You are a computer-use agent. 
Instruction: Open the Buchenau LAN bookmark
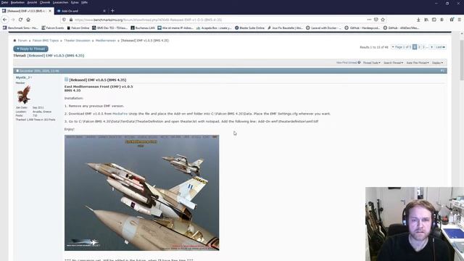(x=143, y=28)
